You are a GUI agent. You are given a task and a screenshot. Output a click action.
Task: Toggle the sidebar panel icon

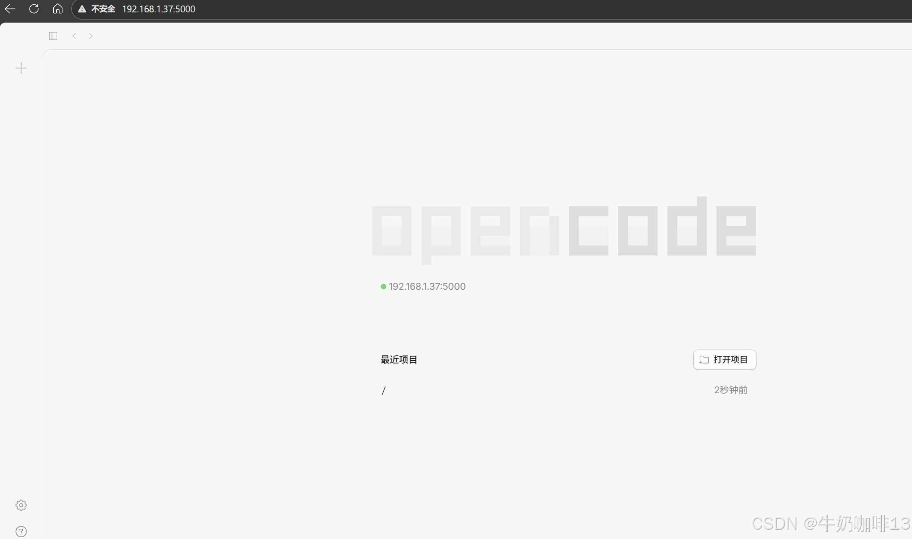point(53,36)
